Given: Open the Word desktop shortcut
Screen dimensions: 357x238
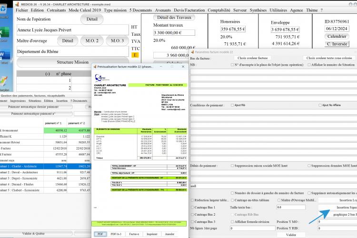Looking at the screenshot, I should point(5,55).
